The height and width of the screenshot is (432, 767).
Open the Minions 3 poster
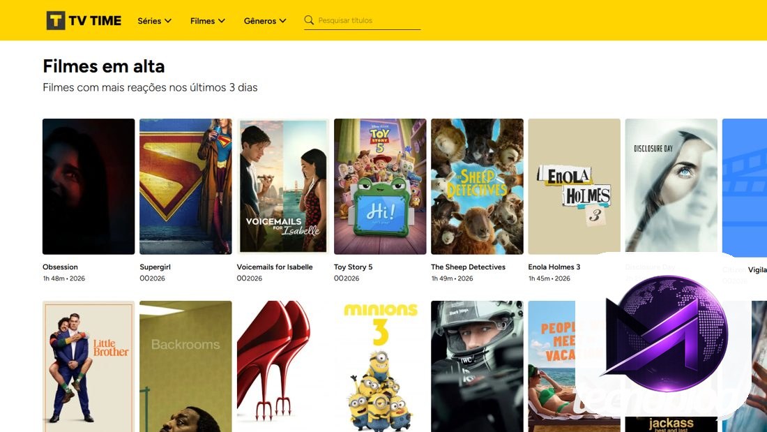pos(380,366)
